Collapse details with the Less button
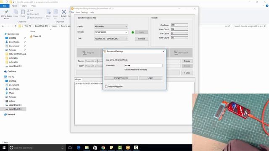 187,73
